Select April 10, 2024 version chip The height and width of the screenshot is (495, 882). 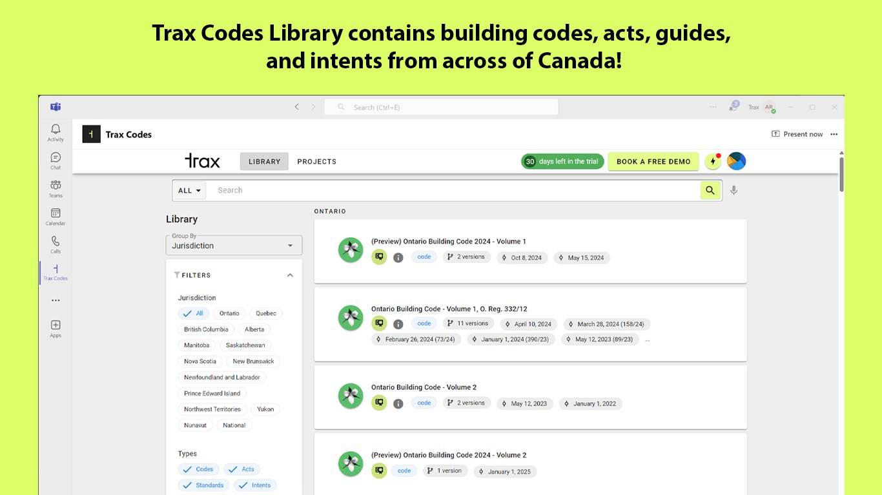[528, 324]
